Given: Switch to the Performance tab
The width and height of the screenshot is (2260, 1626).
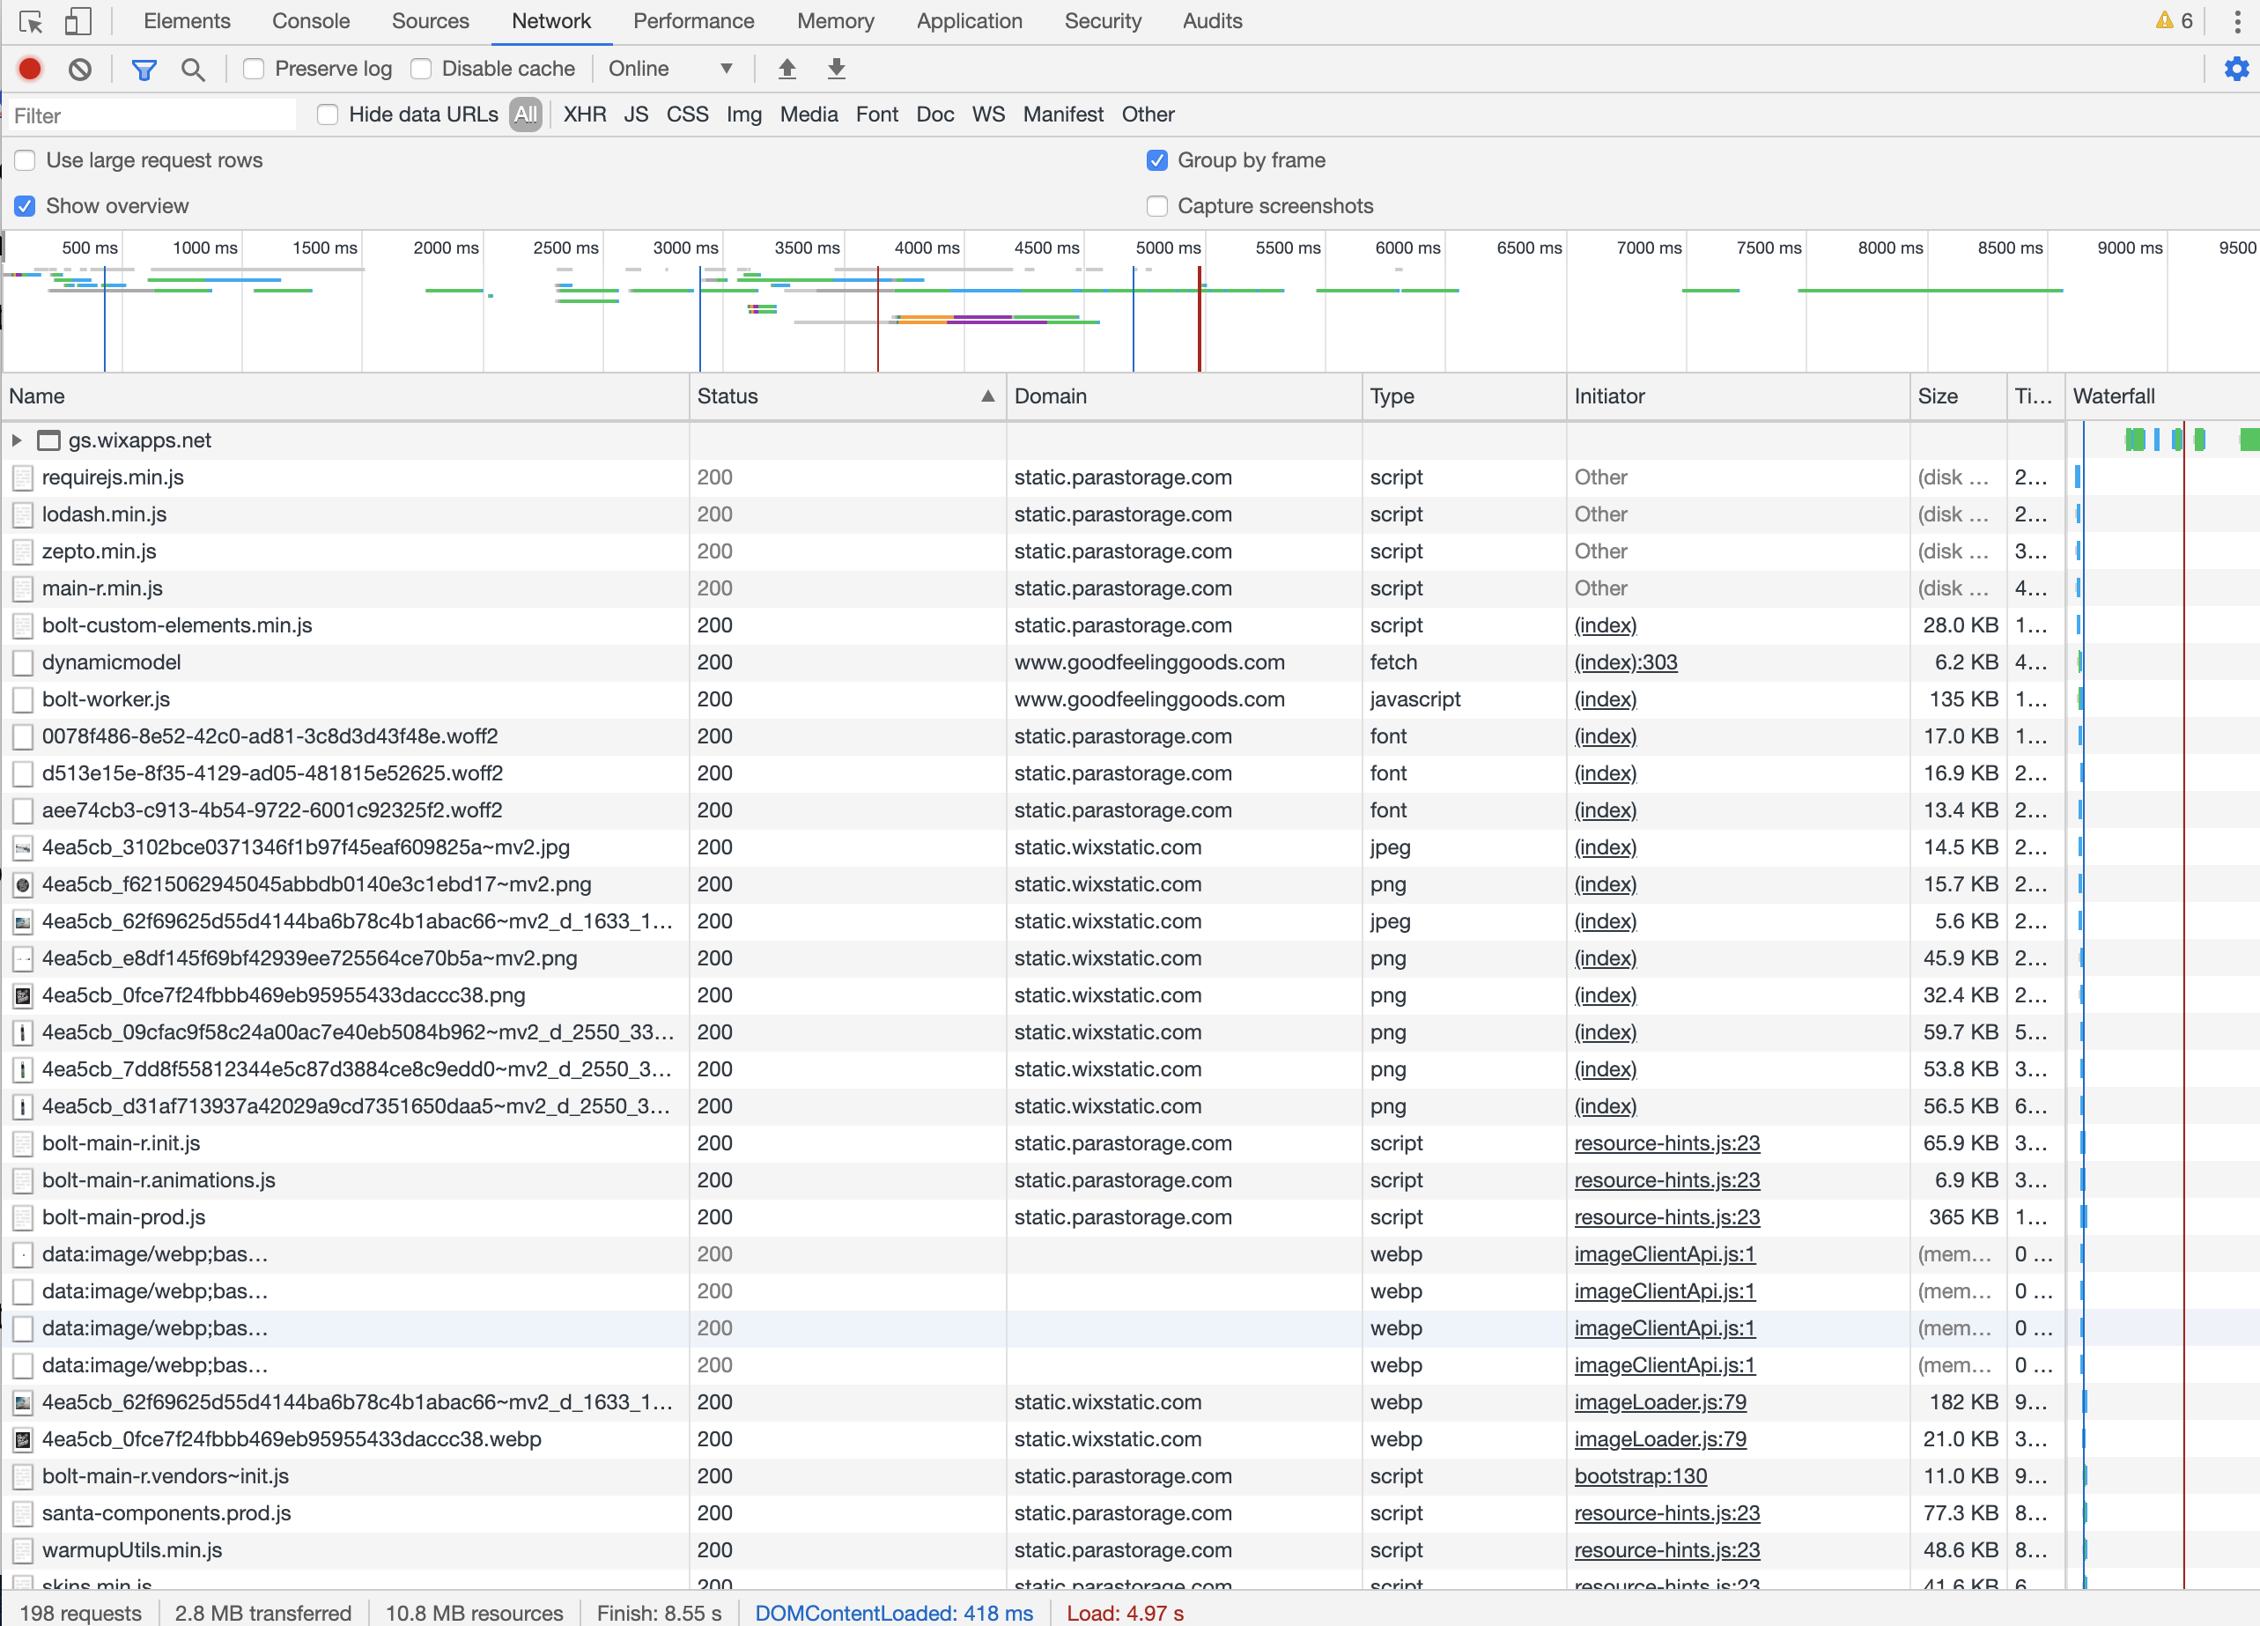Looking at the screenshot, I should 693,21.
